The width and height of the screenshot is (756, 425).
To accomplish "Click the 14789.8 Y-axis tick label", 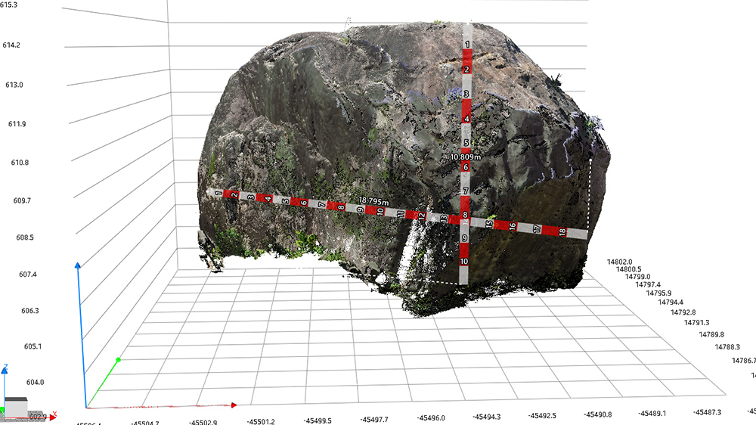I will (711, 334).
